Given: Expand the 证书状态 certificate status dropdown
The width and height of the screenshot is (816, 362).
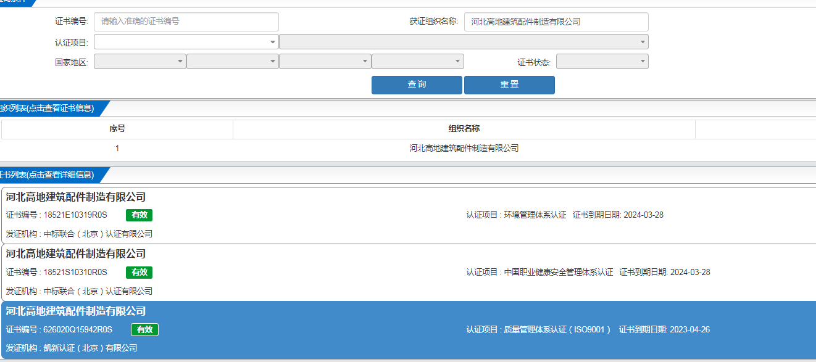Looking at the screenshot, I should (x=602, y=62).
